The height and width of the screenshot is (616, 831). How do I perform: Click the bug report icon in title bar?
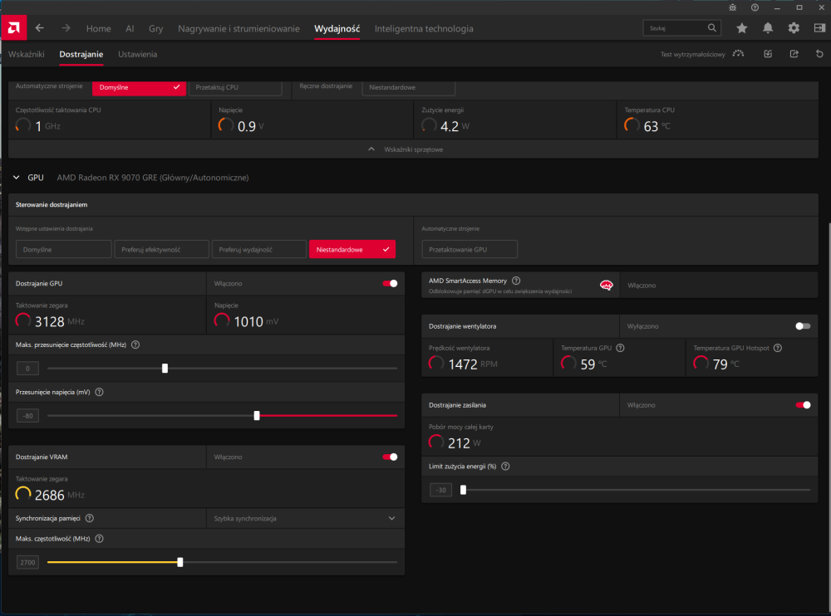point(732,7)
